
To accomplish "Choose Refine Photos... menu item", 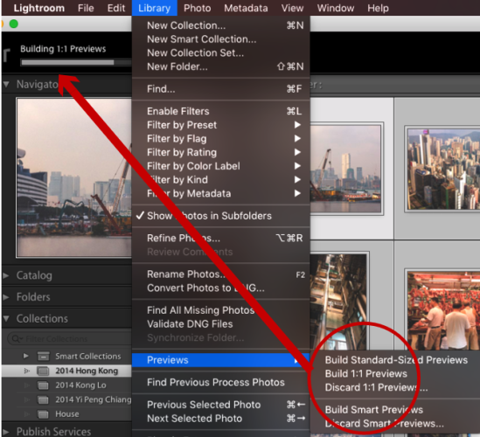I will point(220,238).
